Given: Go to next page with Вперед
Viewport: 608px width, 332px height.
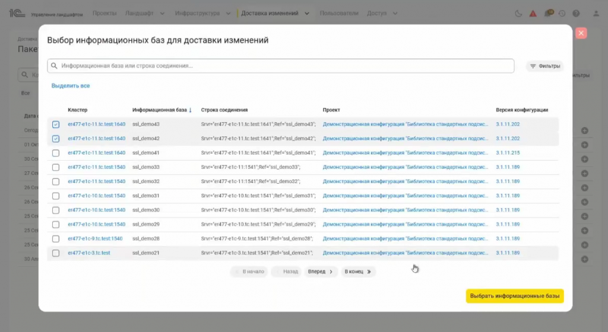Looking at the screenshot, I should pyautogui.click(x=321, y=272).
